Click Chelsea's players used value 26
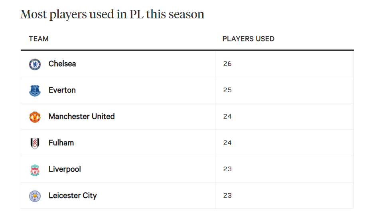 coord(227,64)
